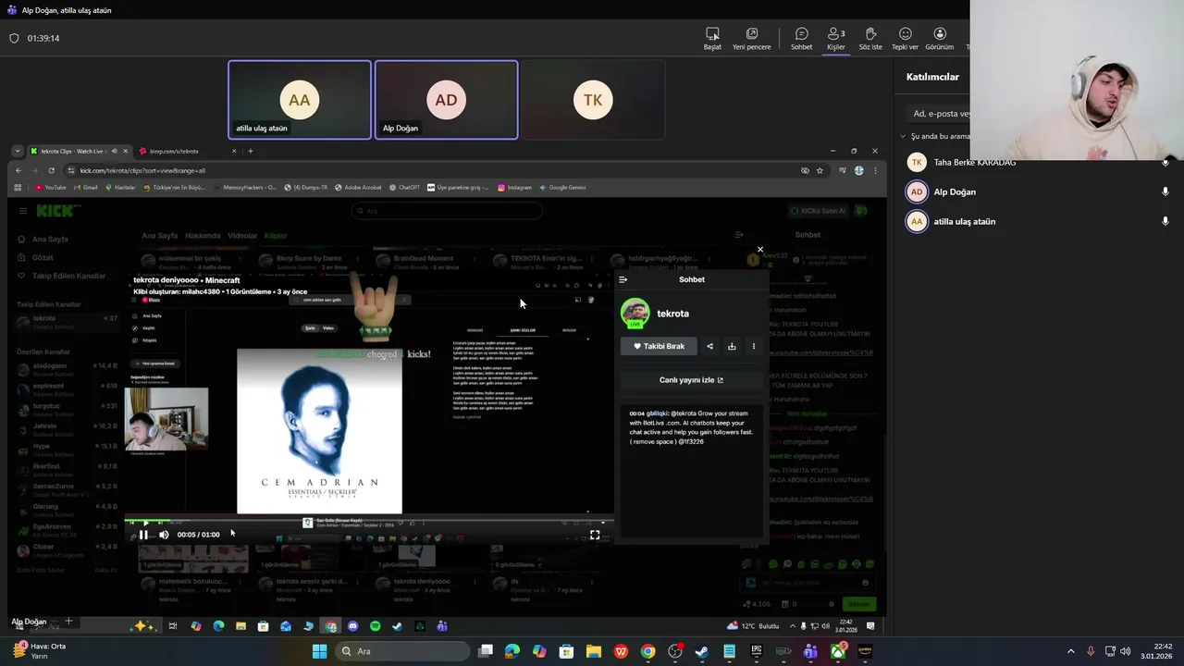Switch to the Klipler channel tab
Screen dimensions: 1184x666
click(x=276, y=236)
